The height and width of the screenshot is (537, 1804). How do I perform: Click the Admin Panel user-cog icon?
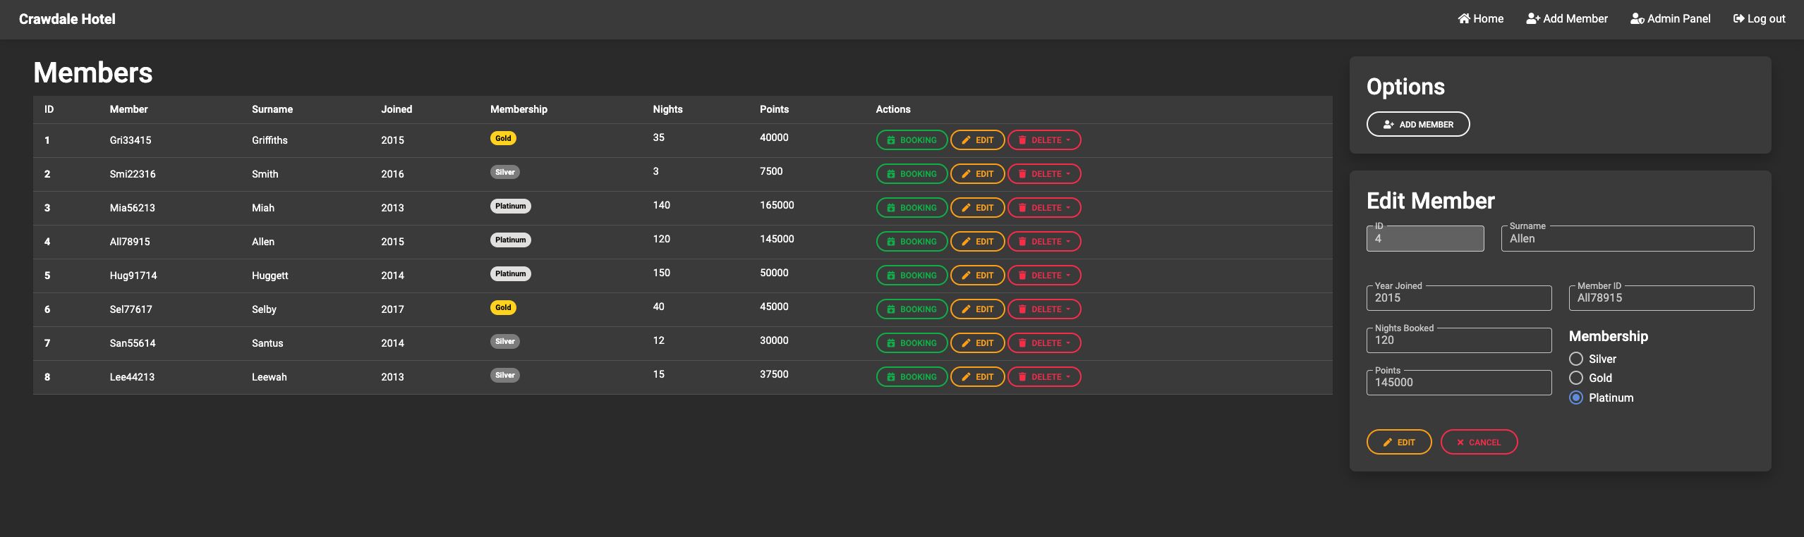[1637, 19]
